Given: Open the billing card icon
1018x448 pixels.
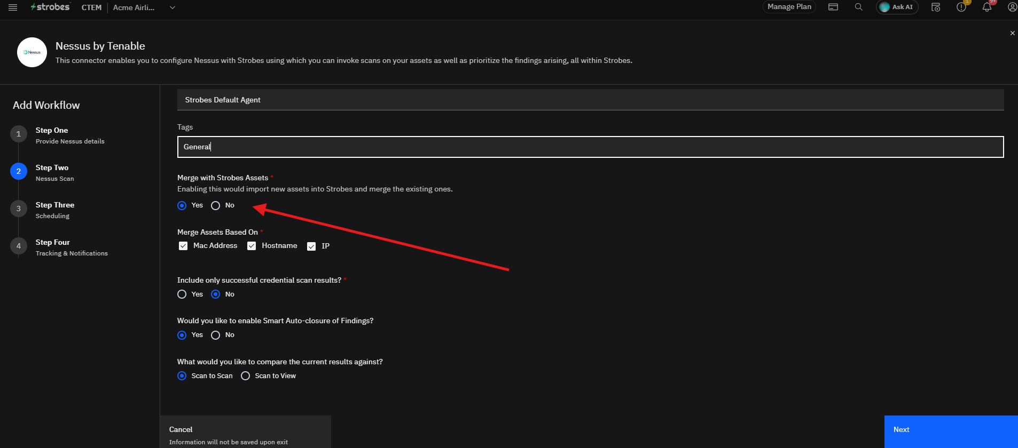Looking at the screenshot, I should tap(833, 7).
